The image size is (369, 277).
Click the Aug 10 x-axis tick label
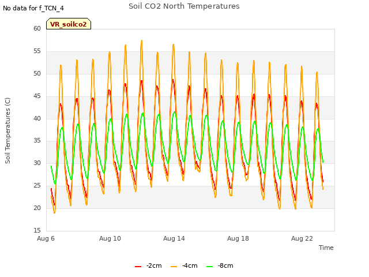(110, 238)
